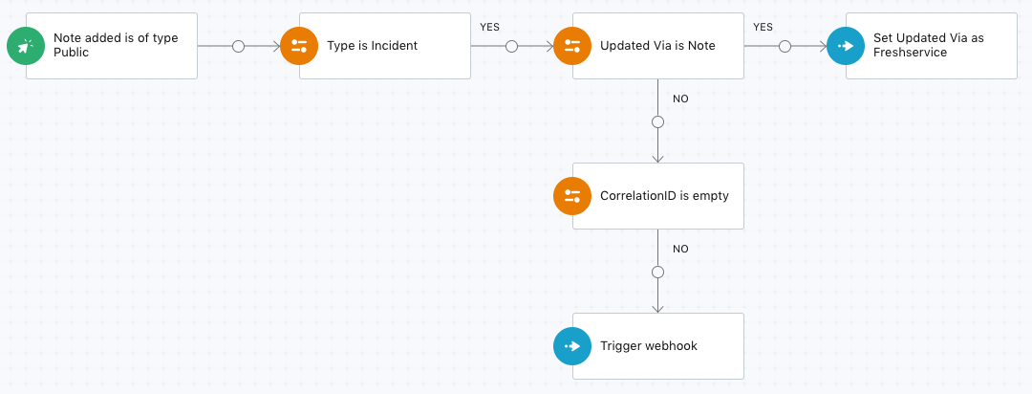Open the Trigger webhook action box
The height and width of the screenshot is (394, 1032).
658,346
